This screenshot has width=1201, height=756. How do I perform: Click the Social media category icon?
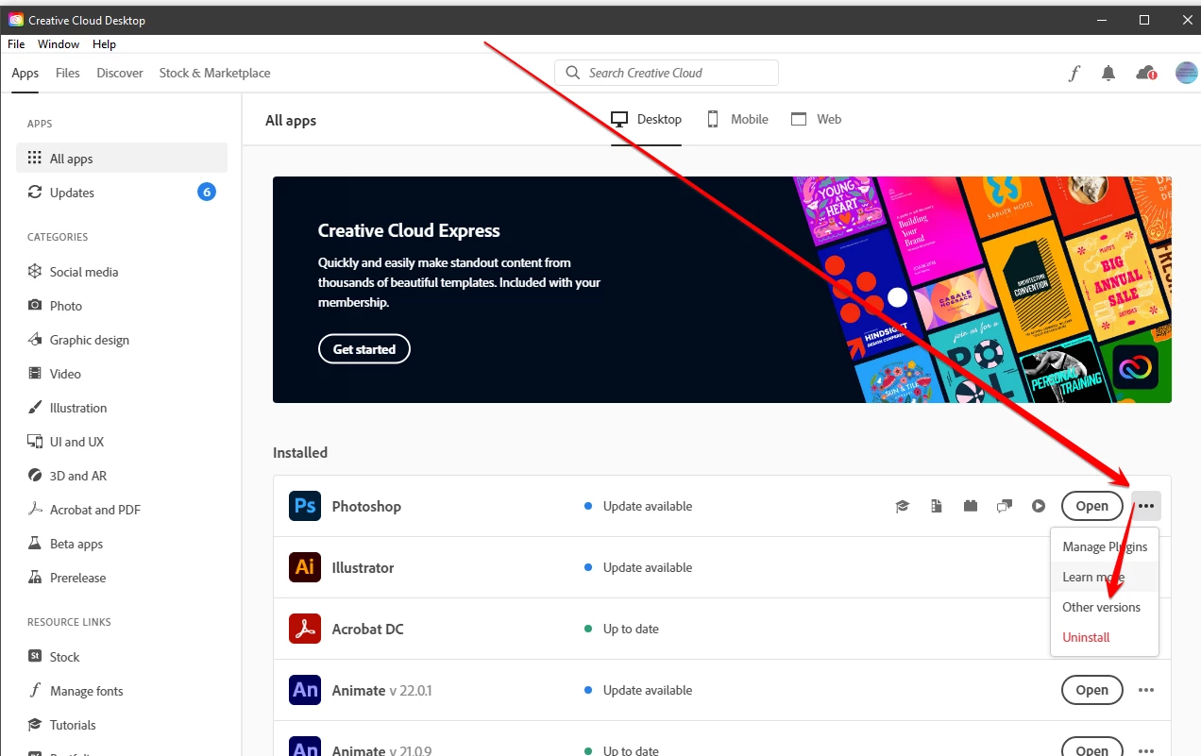coord(35,272)
